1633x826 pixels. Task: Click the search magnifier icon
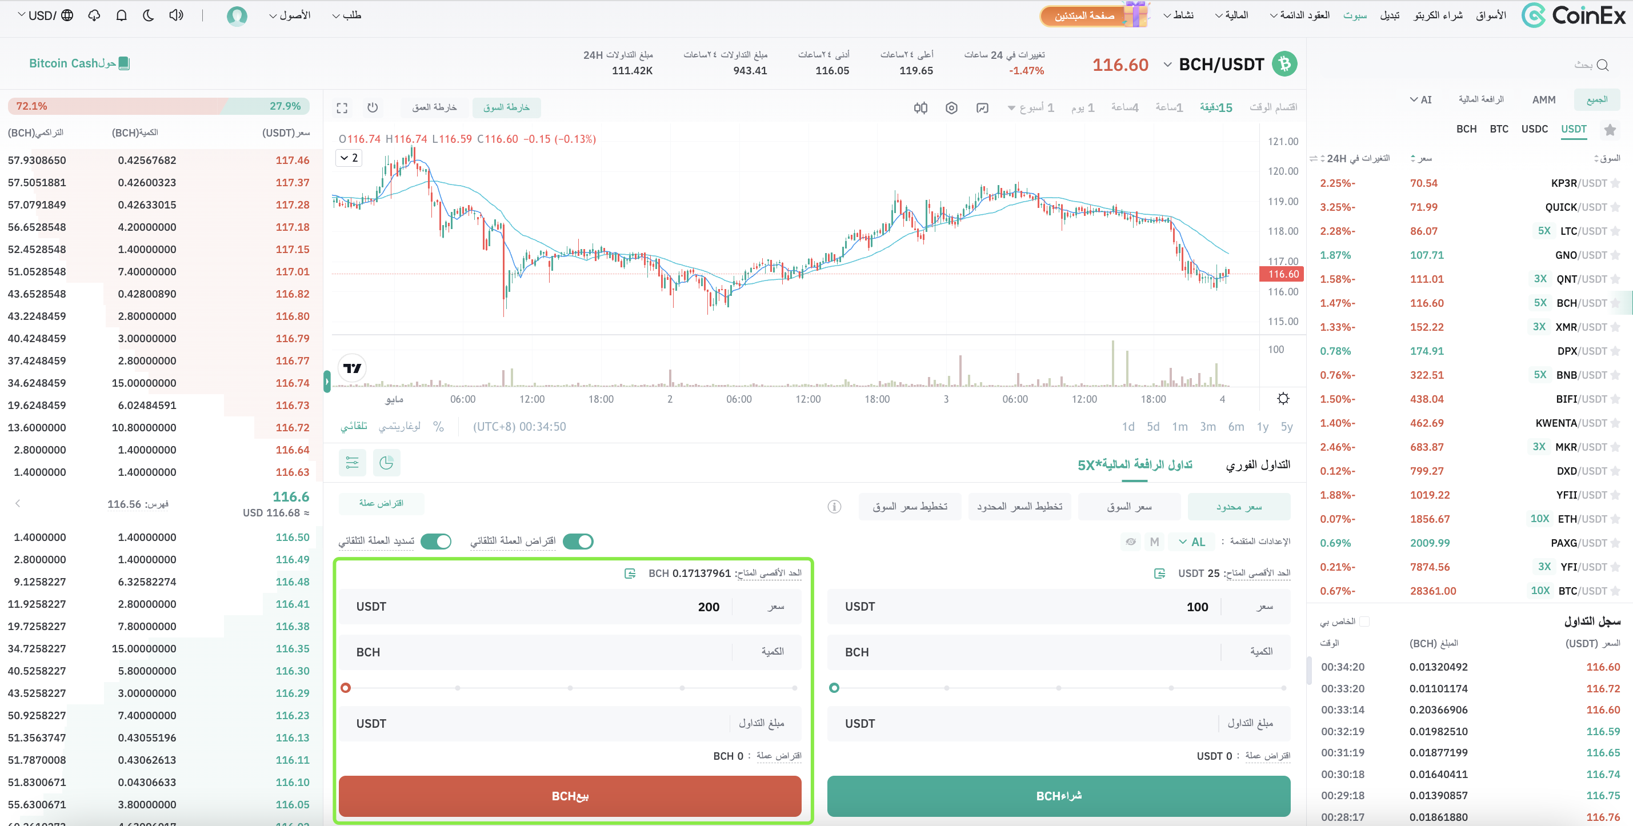tap(1603, 65)
